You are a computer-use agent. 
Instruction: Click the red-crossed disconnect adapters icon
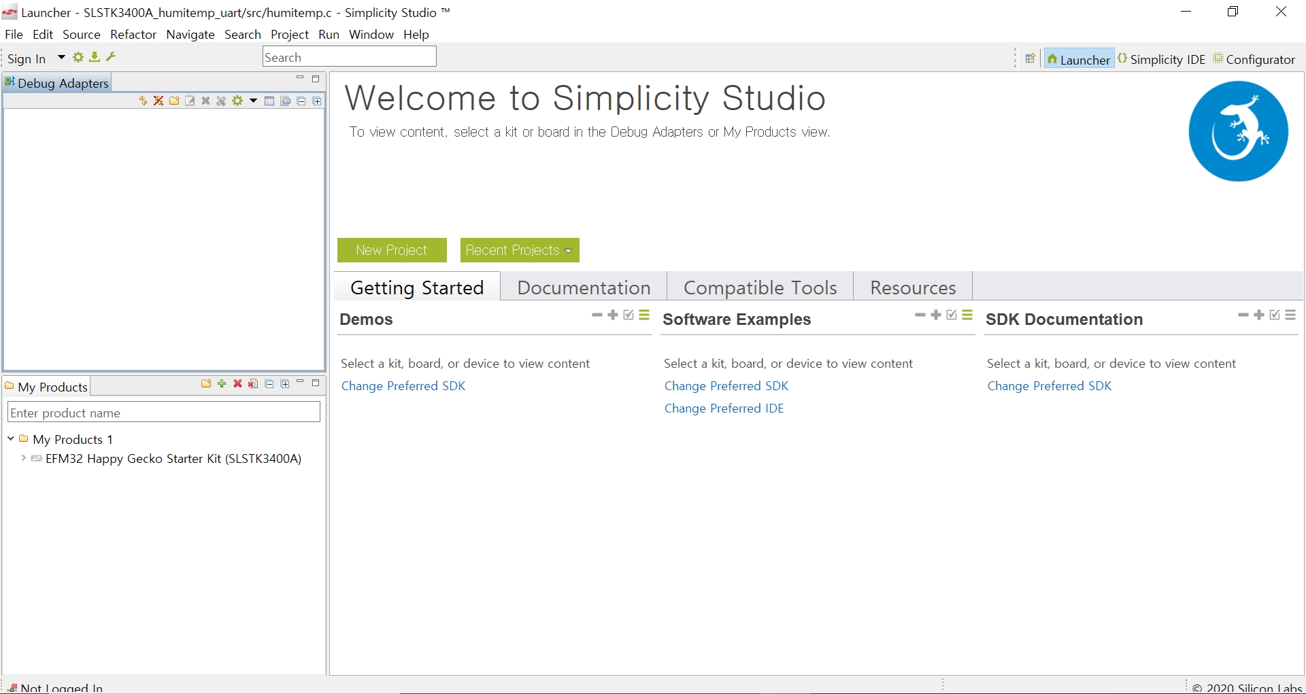(158, 101)
